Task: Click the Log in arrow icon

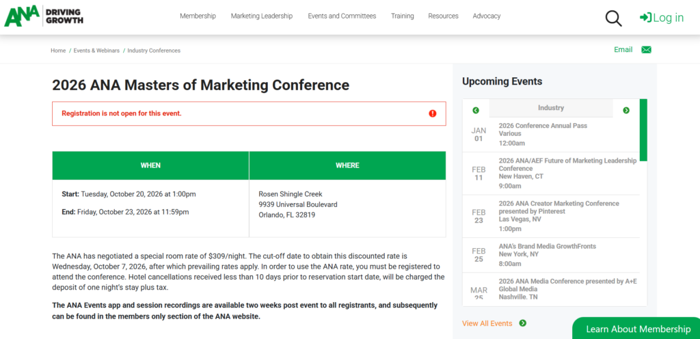Action: (x=645, y=17)
